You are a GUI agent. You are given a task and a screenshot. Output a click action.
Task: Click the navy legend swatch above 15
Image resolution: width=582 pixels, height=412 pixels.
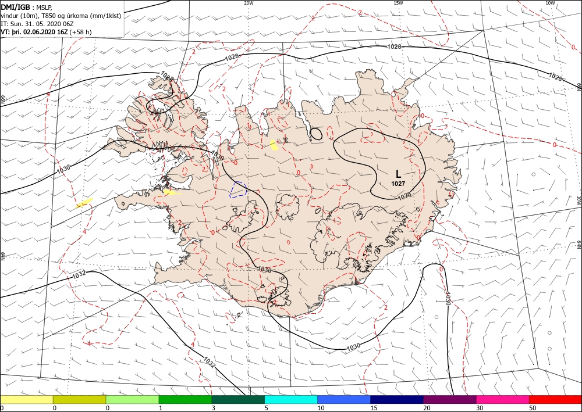coord(397,399)
